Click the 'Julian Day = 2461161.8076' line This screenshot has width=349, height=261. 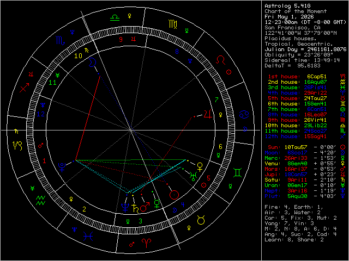point(305,49)
